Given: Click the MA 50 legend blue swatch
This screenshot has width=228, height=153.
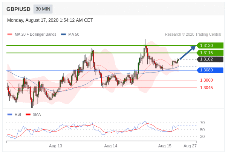Looking at the screenshot, I should click(x=63, y=35).
